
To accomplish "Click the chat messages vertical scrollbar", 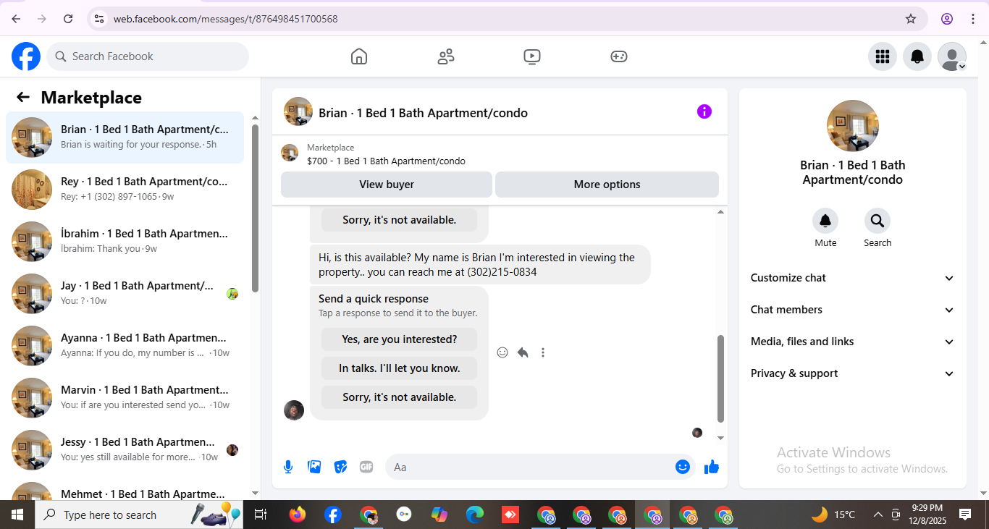I will (x=720, y=378).
